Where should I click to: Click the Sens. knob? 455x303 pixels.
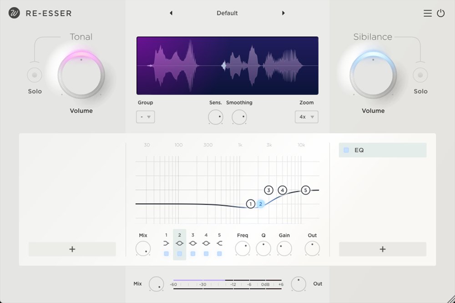[216, 117]
